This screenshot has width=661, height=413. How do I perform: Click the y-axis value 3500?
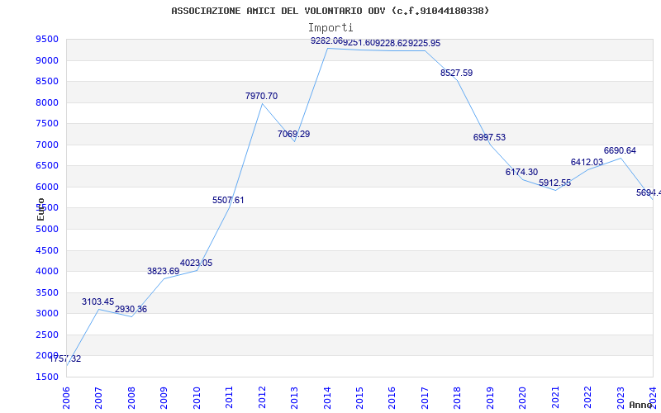pos(49,293)
